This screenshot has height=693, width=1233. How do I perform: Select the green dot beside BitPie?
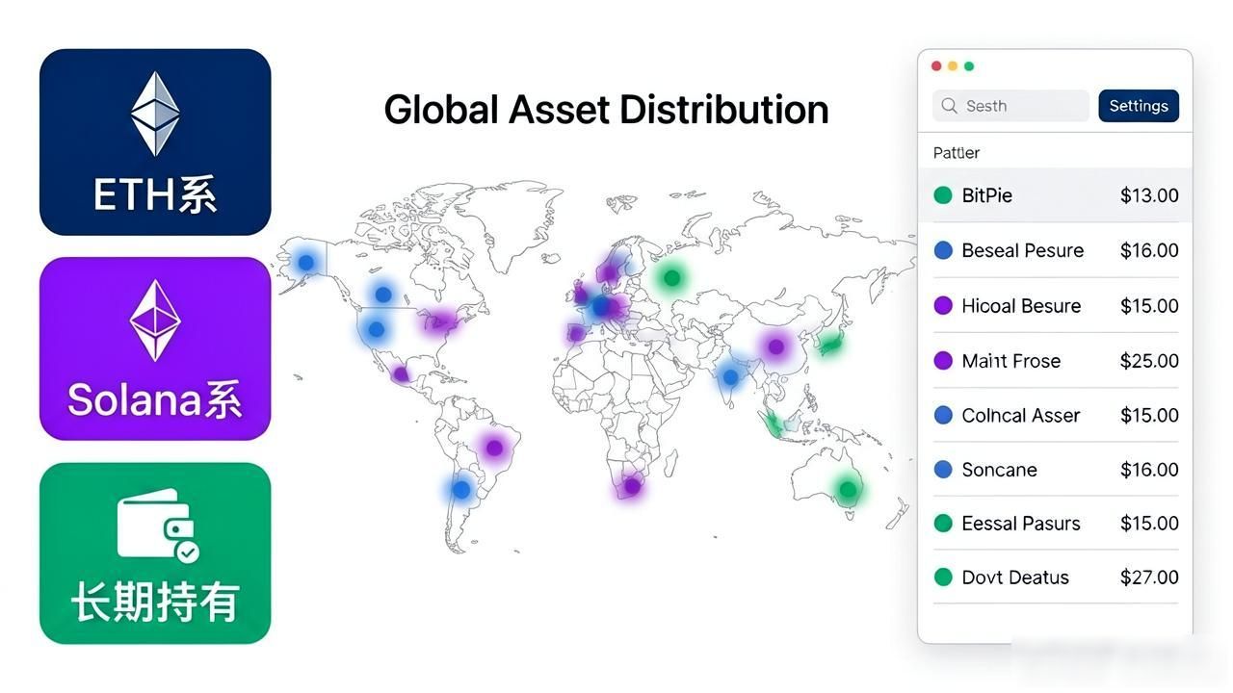point(943,195)
